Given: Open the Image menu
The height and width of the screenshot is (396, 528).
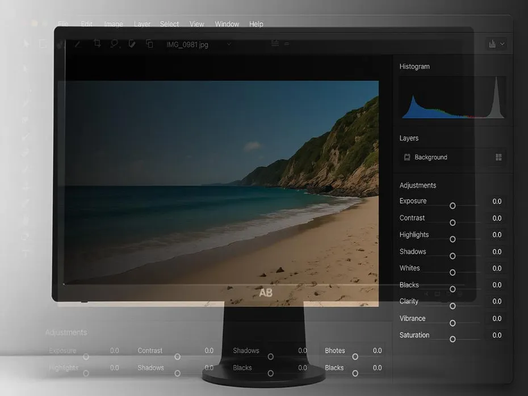Looking at the screenshot, I should pos(113,24).
